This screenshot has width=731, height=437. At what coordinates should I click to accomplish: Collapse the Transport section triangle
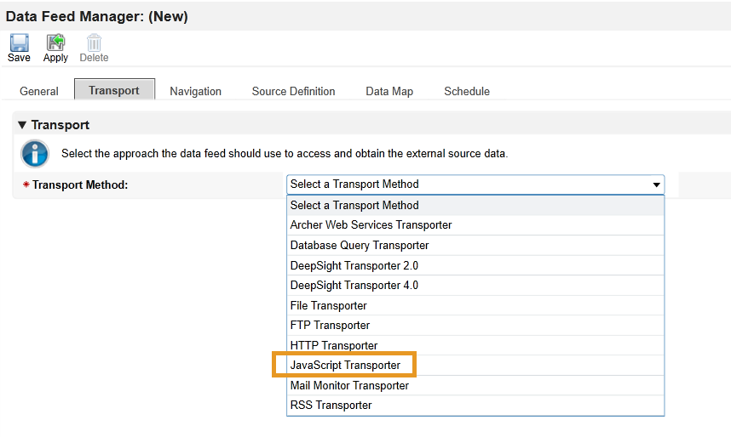[x=22, y=125]
